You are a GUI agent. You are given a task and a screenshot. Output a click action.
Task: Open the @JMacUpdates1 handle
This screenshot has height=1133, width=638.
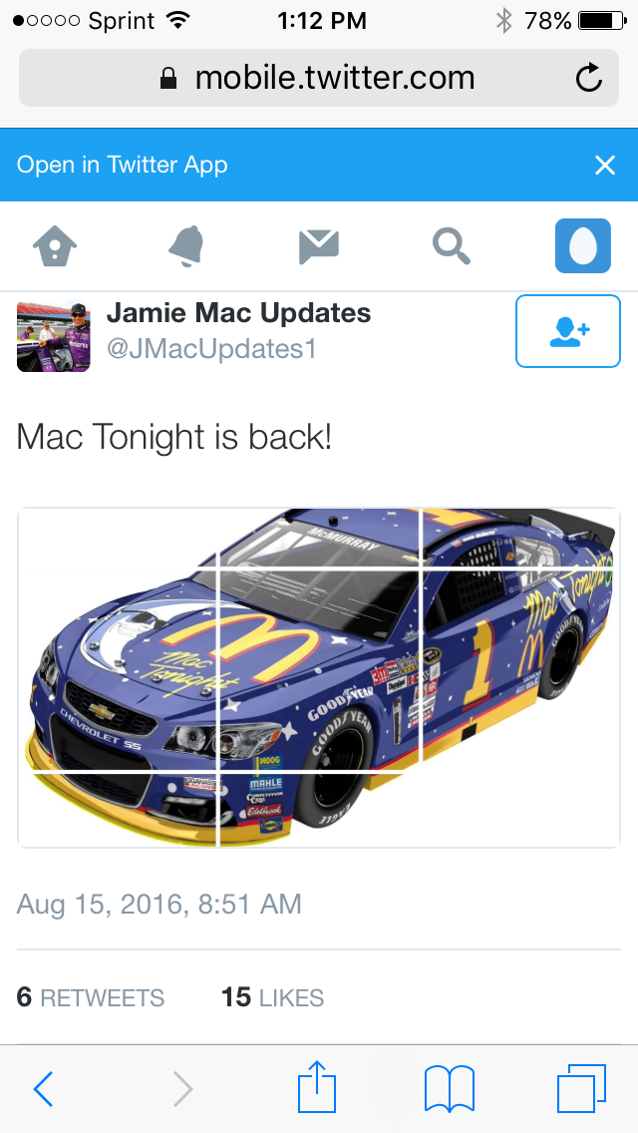(x=211, y=349)
